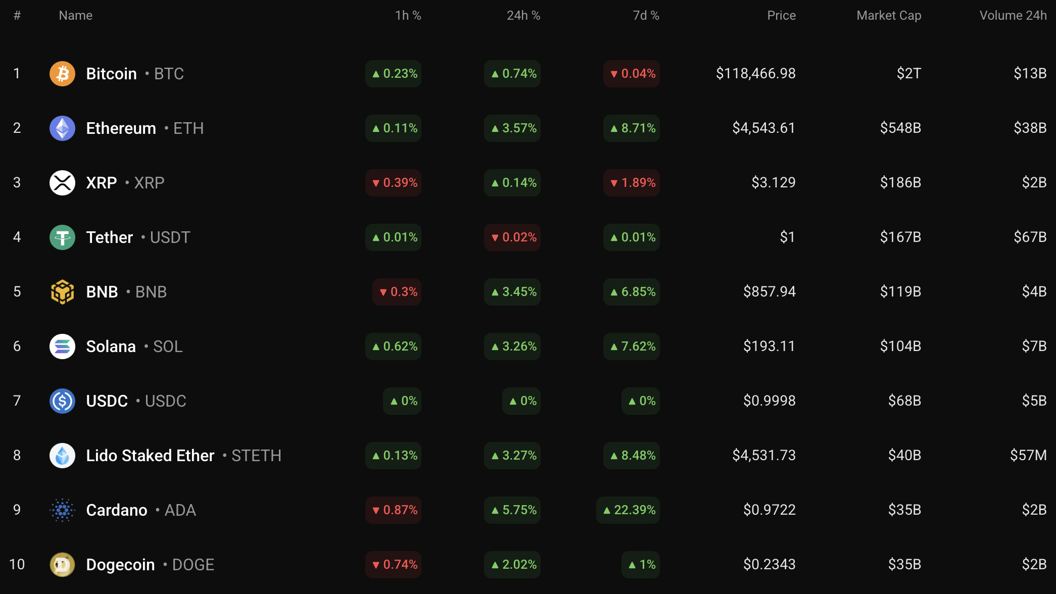
Task: Sort table by Market Cap header
Action: tap(889, 16)
